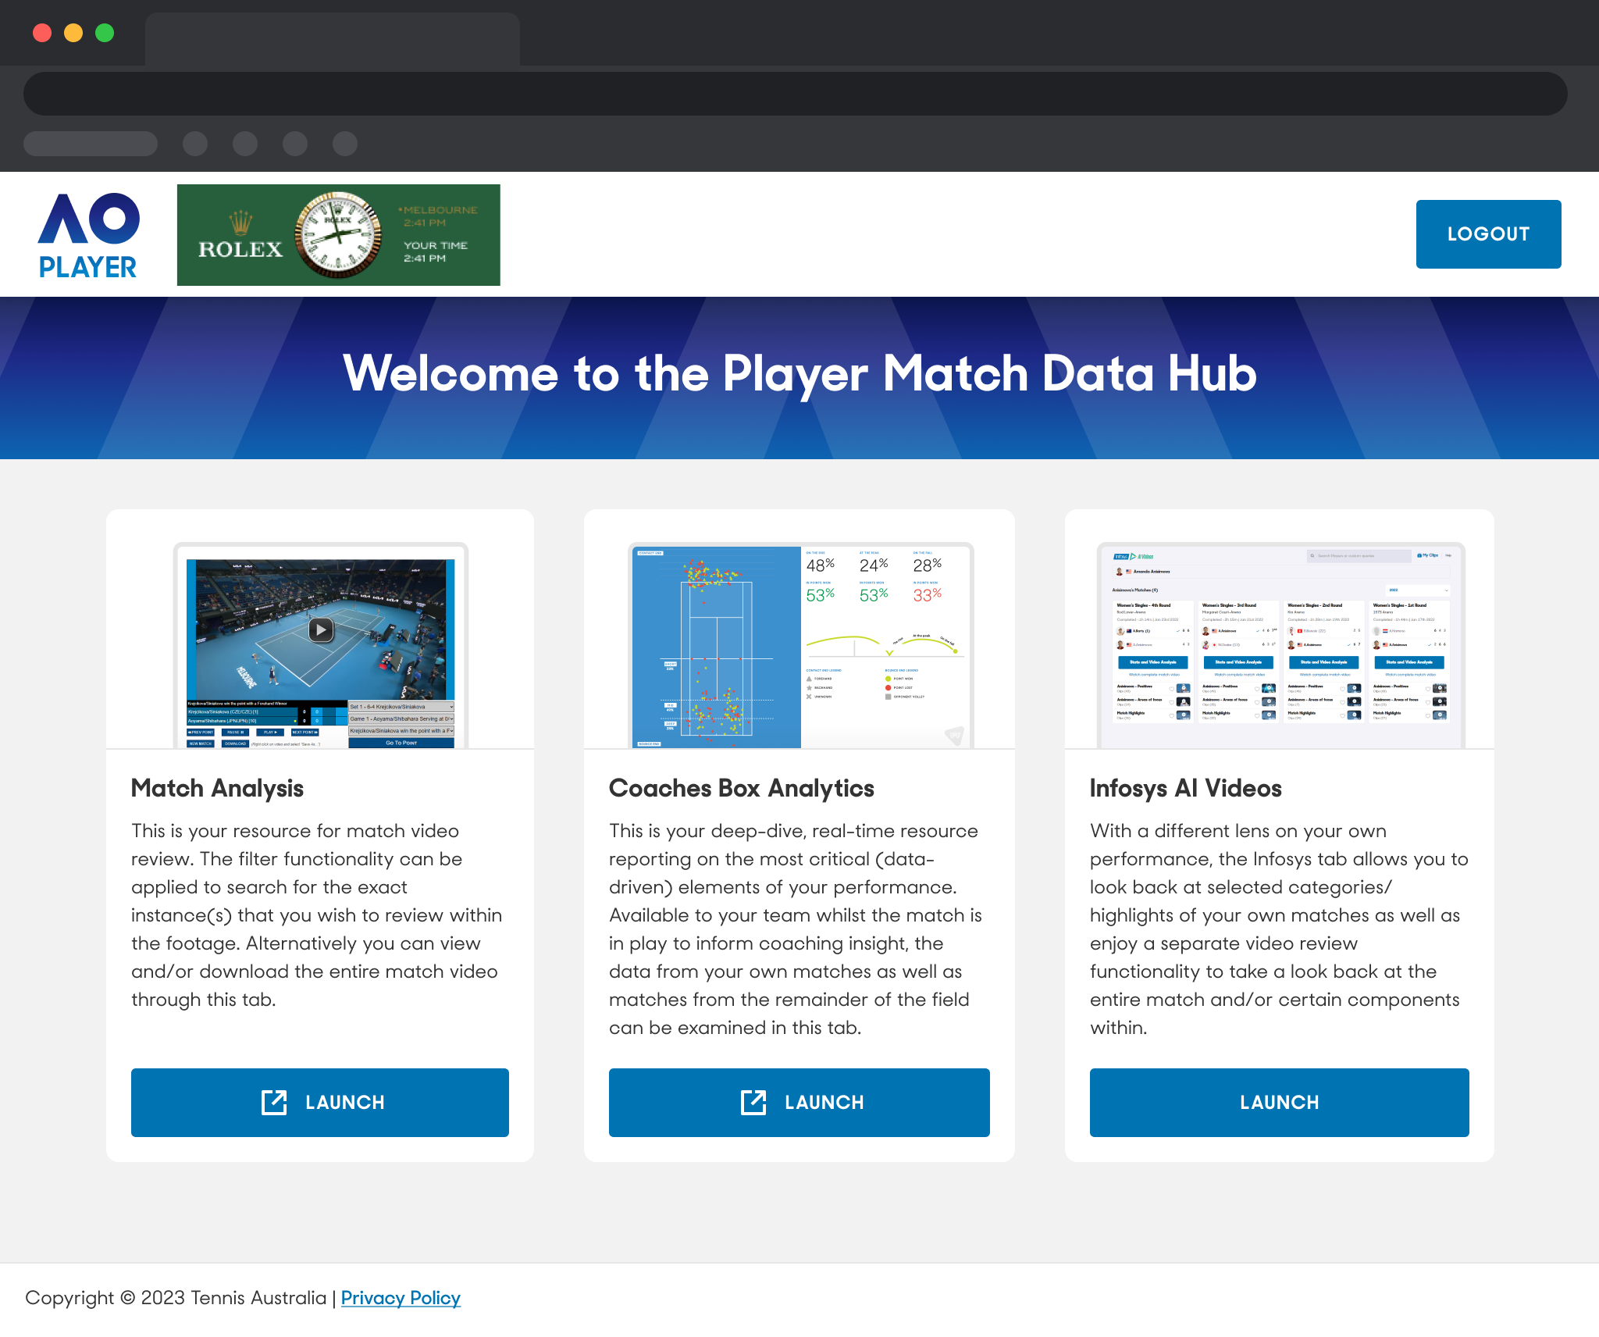
Task: Open the Infosys AI Videos preview thumbnail
Action: pyautogui.click(x=1280, y=645)
